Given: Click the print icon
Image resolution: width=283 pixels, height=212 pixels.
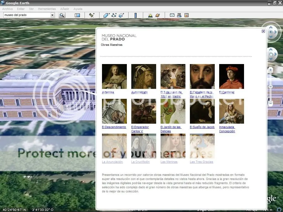Looking at the screenshot, I should (179, 15).
